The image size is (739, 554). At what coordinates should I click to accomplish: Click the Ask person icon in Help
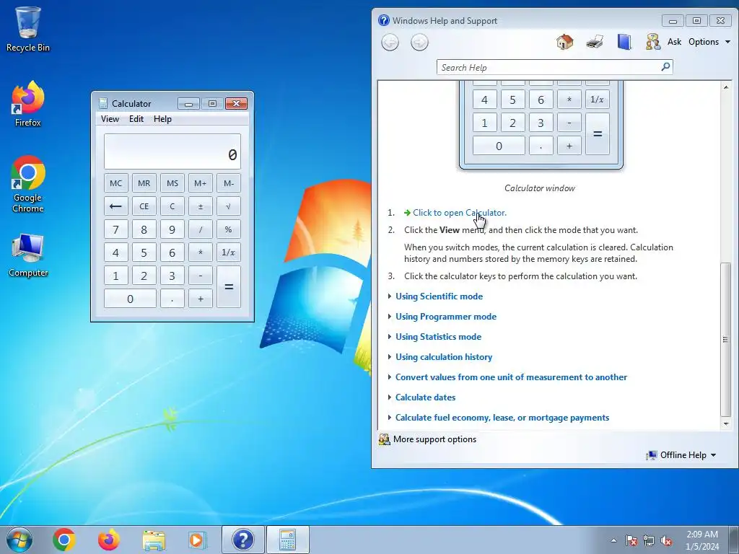coord(653,42)
